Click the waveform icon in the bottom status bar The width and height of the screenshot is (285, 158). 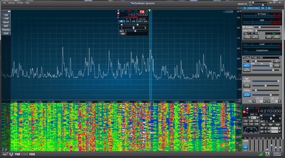(5, 154)
